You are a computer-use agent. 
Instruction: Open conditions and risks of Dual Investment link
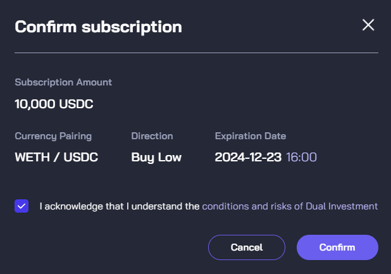pos(290,206)
